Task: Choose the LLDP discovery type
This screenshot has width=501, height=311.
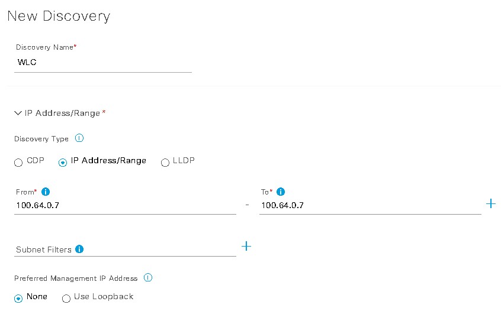Action: point(165,163)
